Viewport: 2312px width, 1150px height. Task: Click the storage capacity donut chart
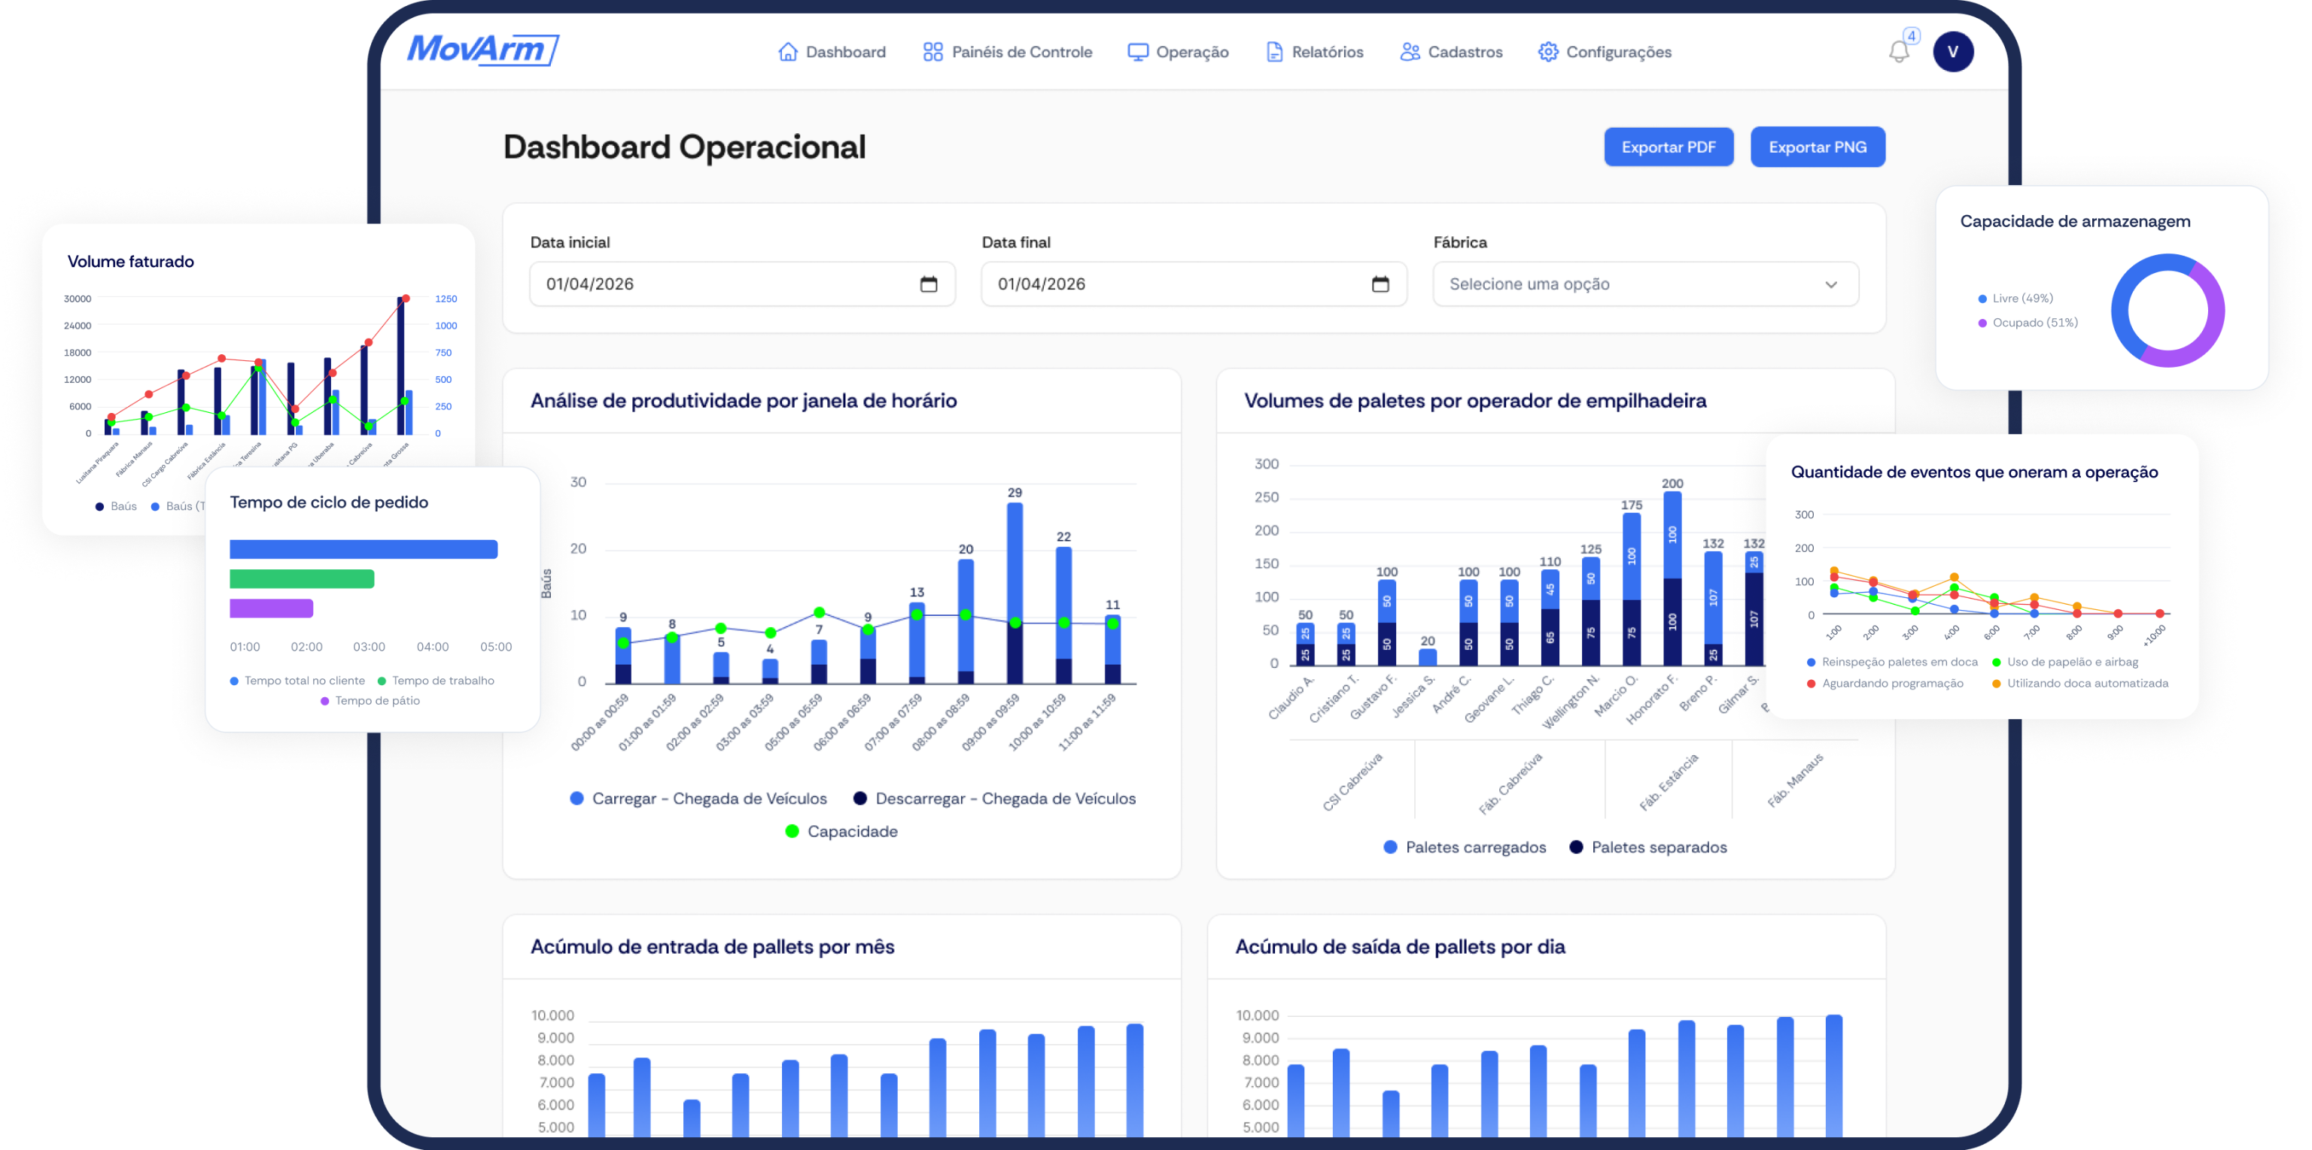[x=2167, y=311]
